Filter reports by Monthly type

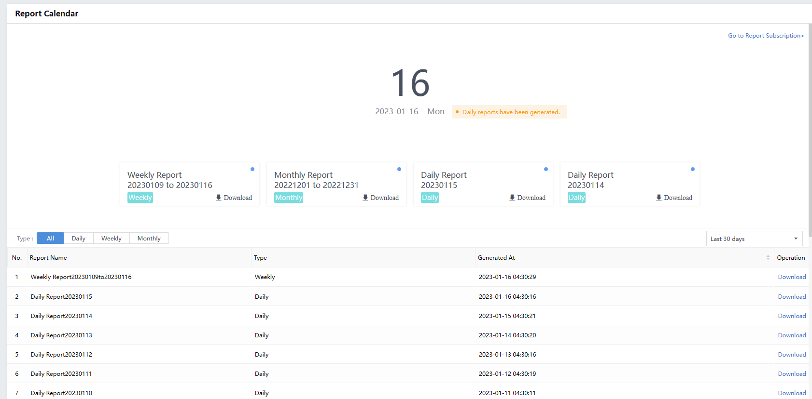[x=149, y=239]
